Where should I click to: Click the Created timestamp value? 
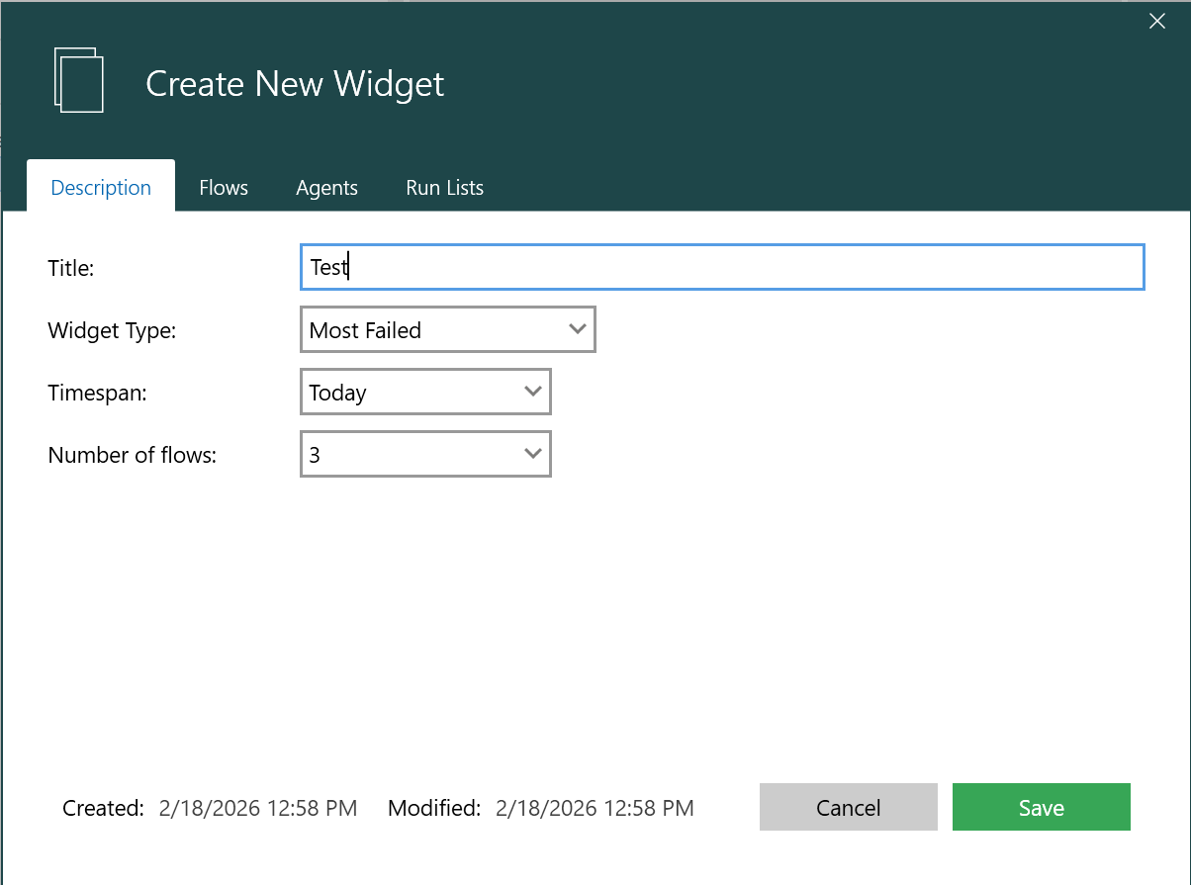coord(257,808)
